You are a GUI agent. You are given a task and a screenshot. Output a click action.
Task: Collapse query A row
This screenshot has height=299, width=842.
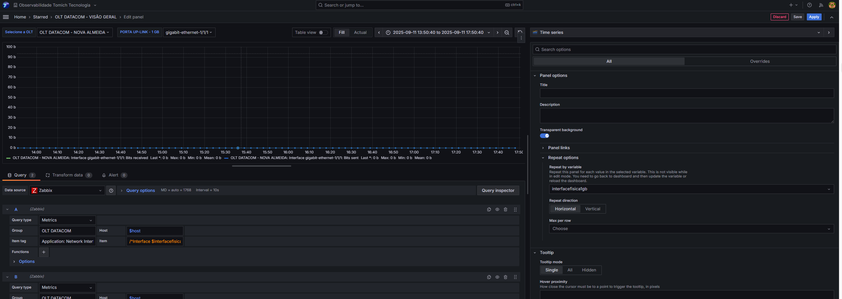[x=7, y=210]
